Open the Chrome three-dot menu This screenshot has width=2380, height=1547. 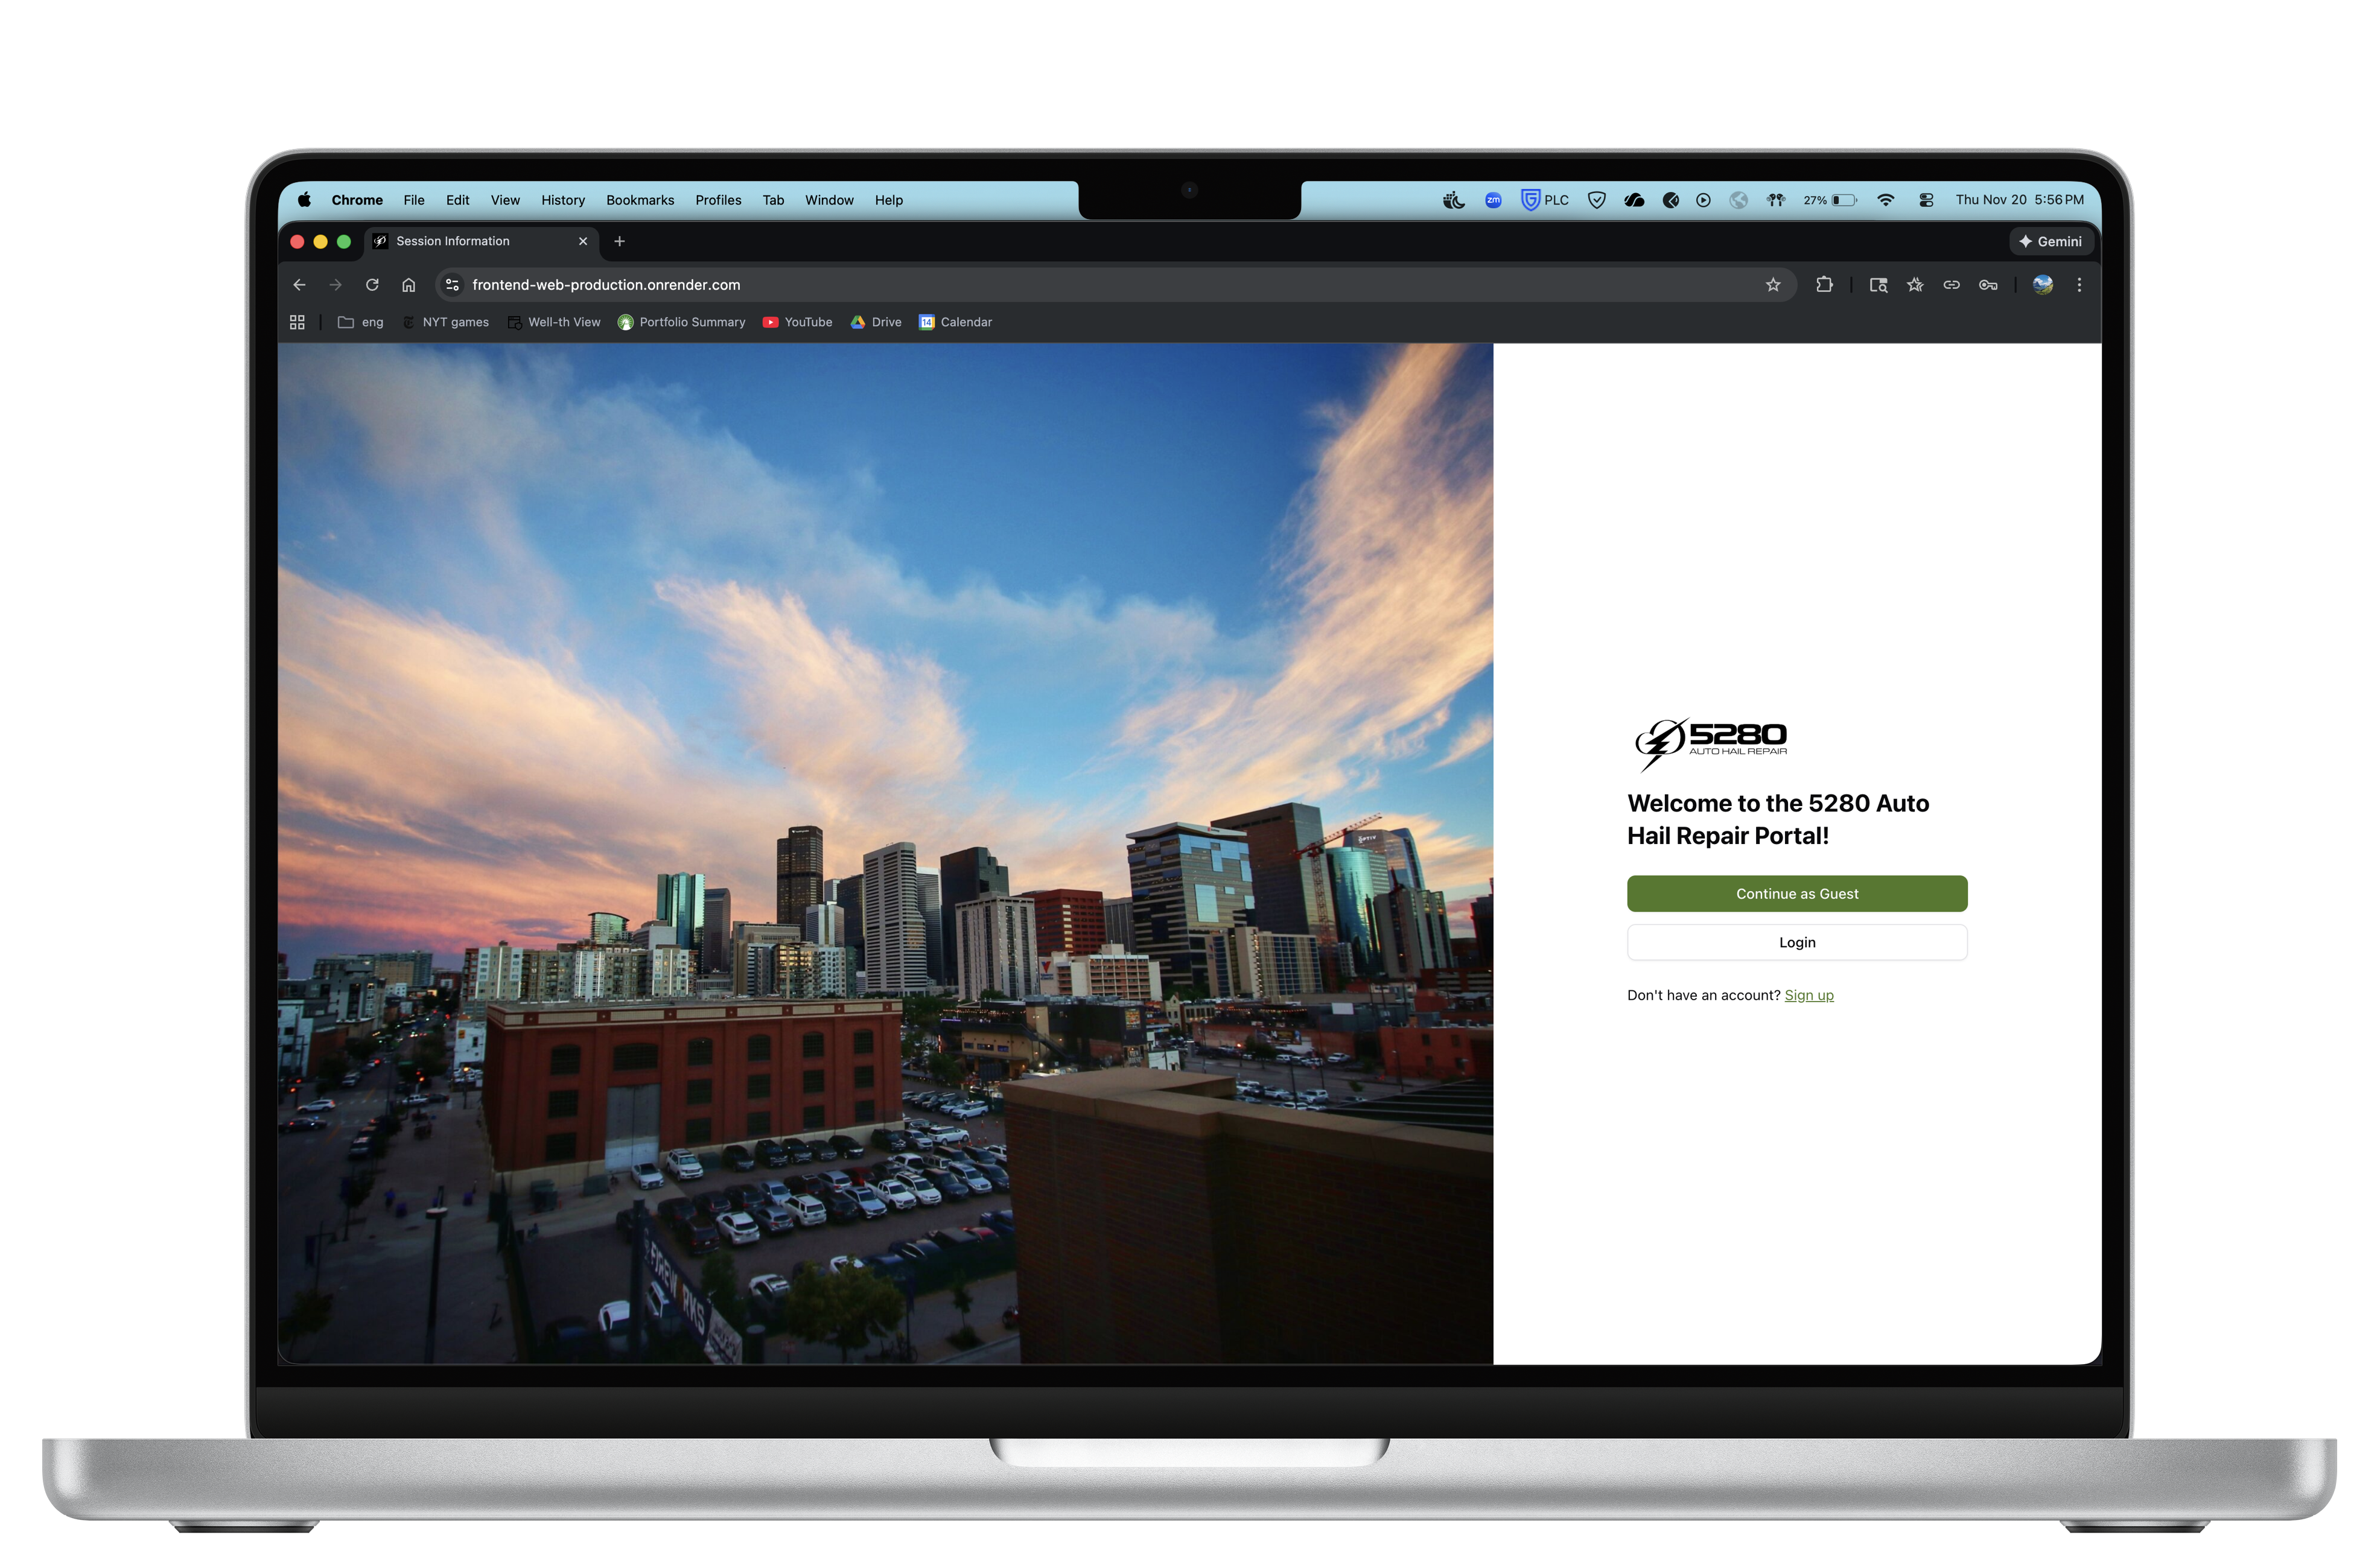click(2079, 285)
